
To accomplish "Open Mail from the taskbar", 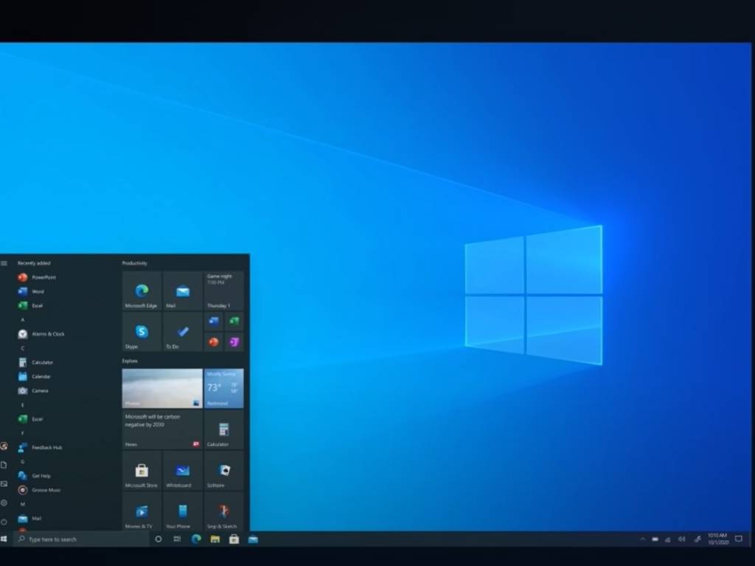I will click(254, 539).
